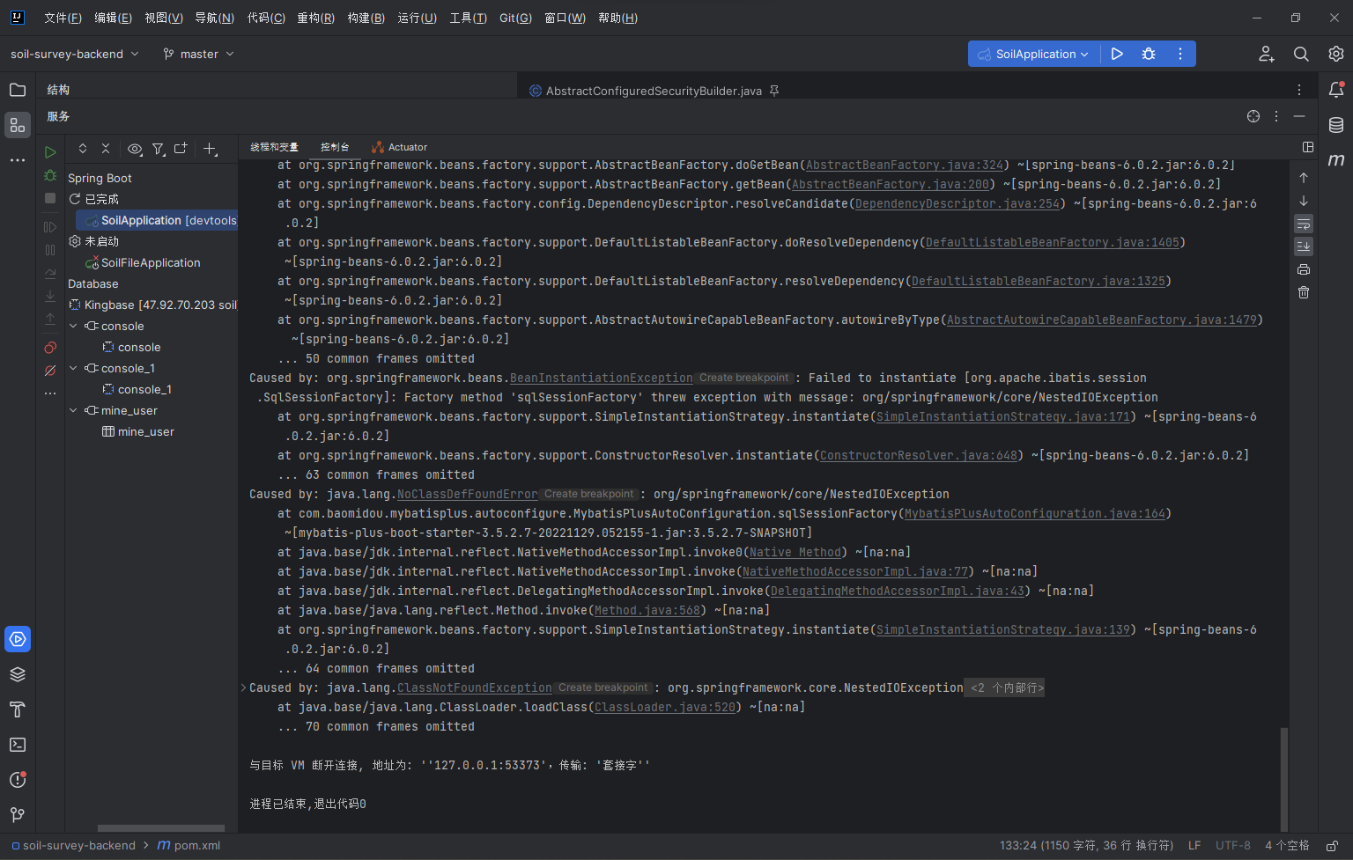
Task: Print console contents via printer icon
Action: [1304, 269]
